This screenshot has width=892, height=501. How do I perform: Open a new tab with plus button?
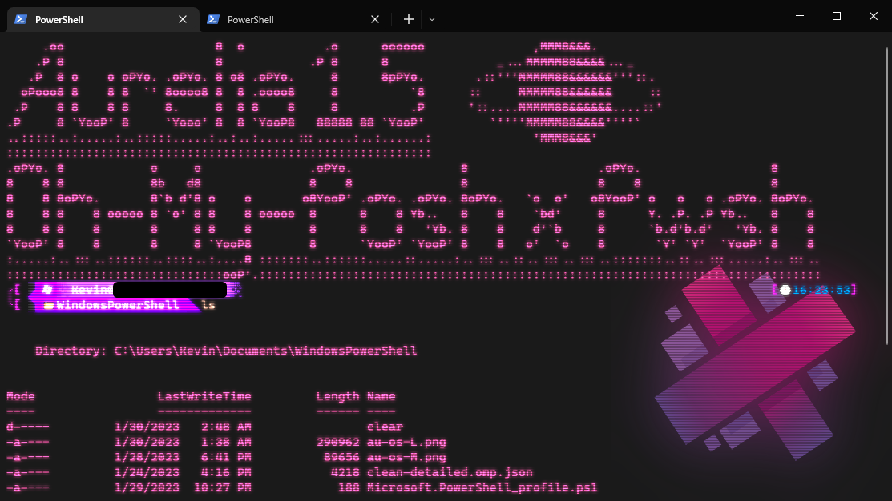[x=409, y=19]
